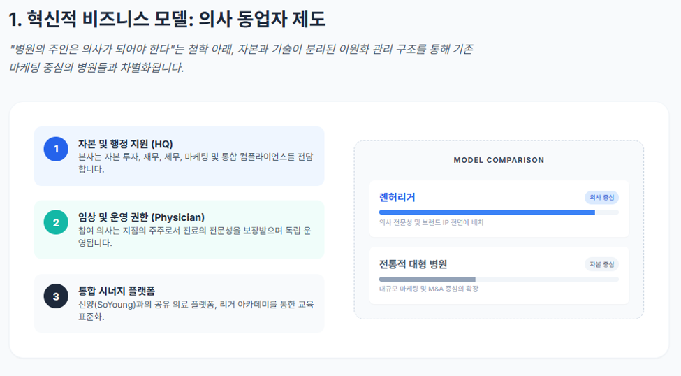Screen dimensions: 681x376
Task: Click the 전통적 대형 병원 title
Action: coord(413,264)
